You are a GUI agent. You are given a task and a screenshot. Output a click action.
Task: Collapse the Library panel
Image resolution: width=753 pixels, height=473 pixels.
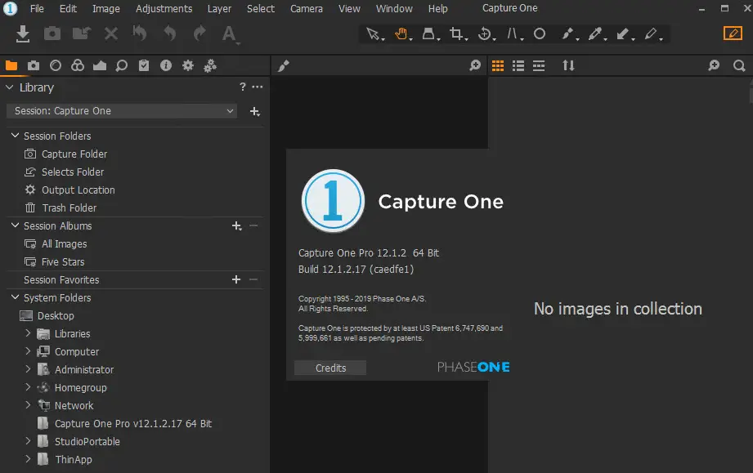9,87
